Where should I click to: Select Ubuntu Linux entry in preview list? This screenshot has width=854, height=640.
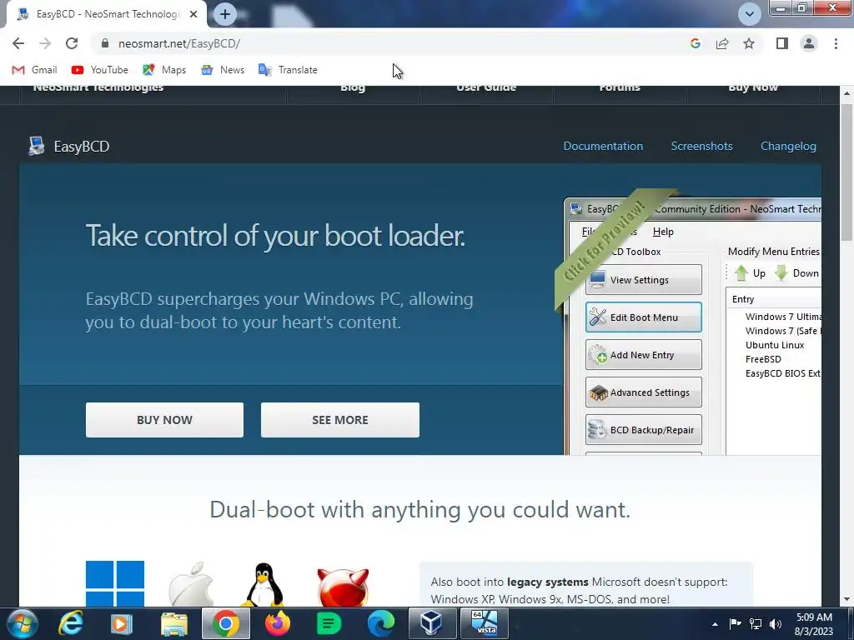(x=775, y=345)
